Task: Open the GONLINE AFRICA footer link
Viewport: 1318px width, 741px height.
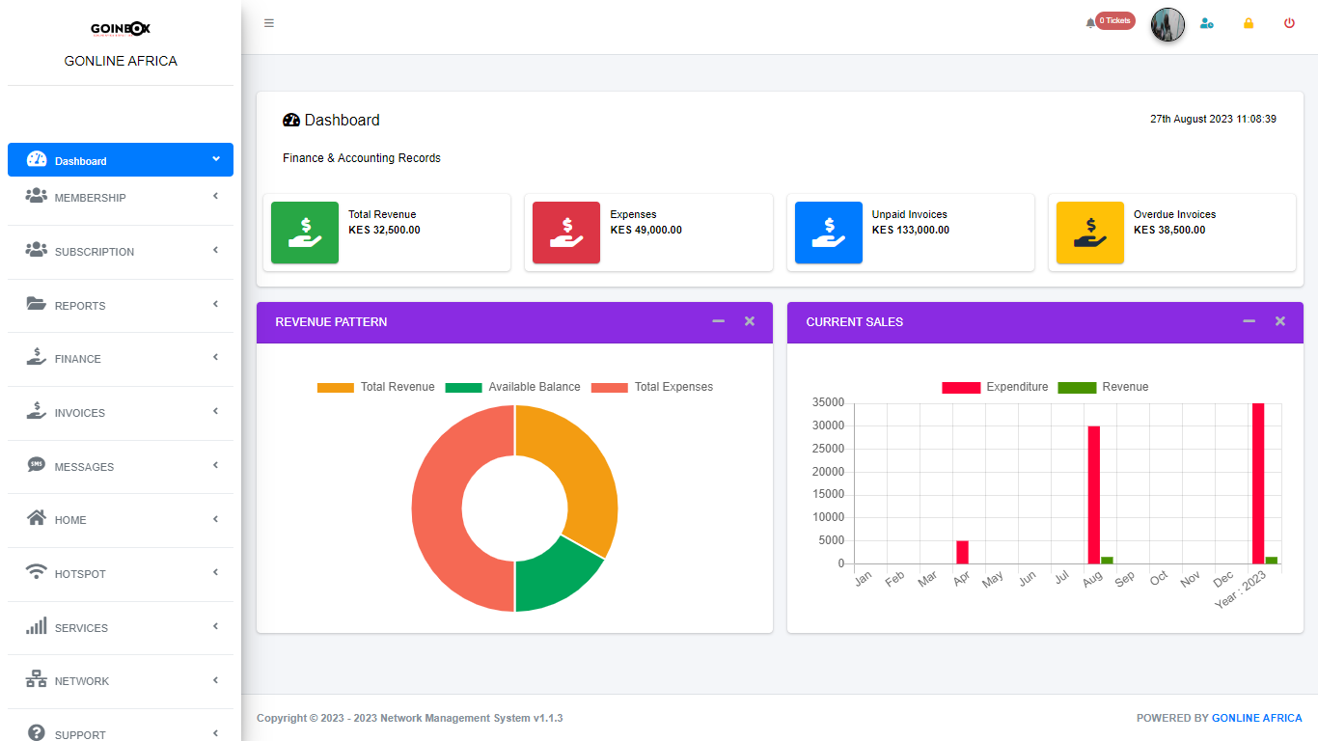Action: click(1256, 718)
